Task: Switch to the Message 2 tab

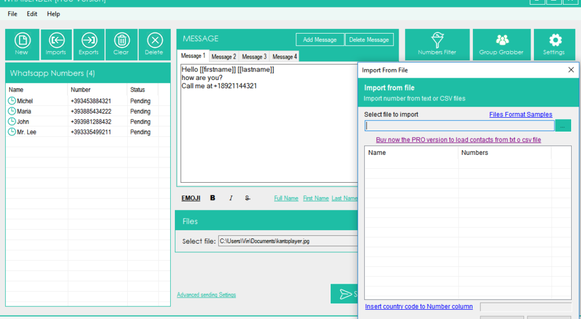Action: (x=224, y=57)
